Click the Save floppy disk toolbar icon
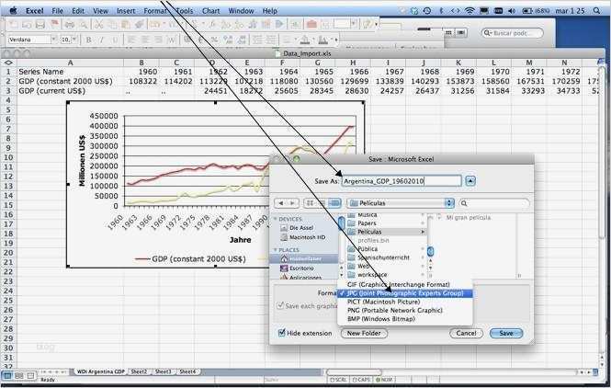This screenshot has height=388, width=611. 40,25
